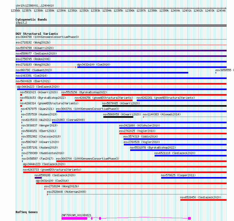Viewport: 234px width, 221px height.
Task: Click the esv3644798 (1000GenomesConsortiumPhase3) variant label
Action: tap(47, 37)
